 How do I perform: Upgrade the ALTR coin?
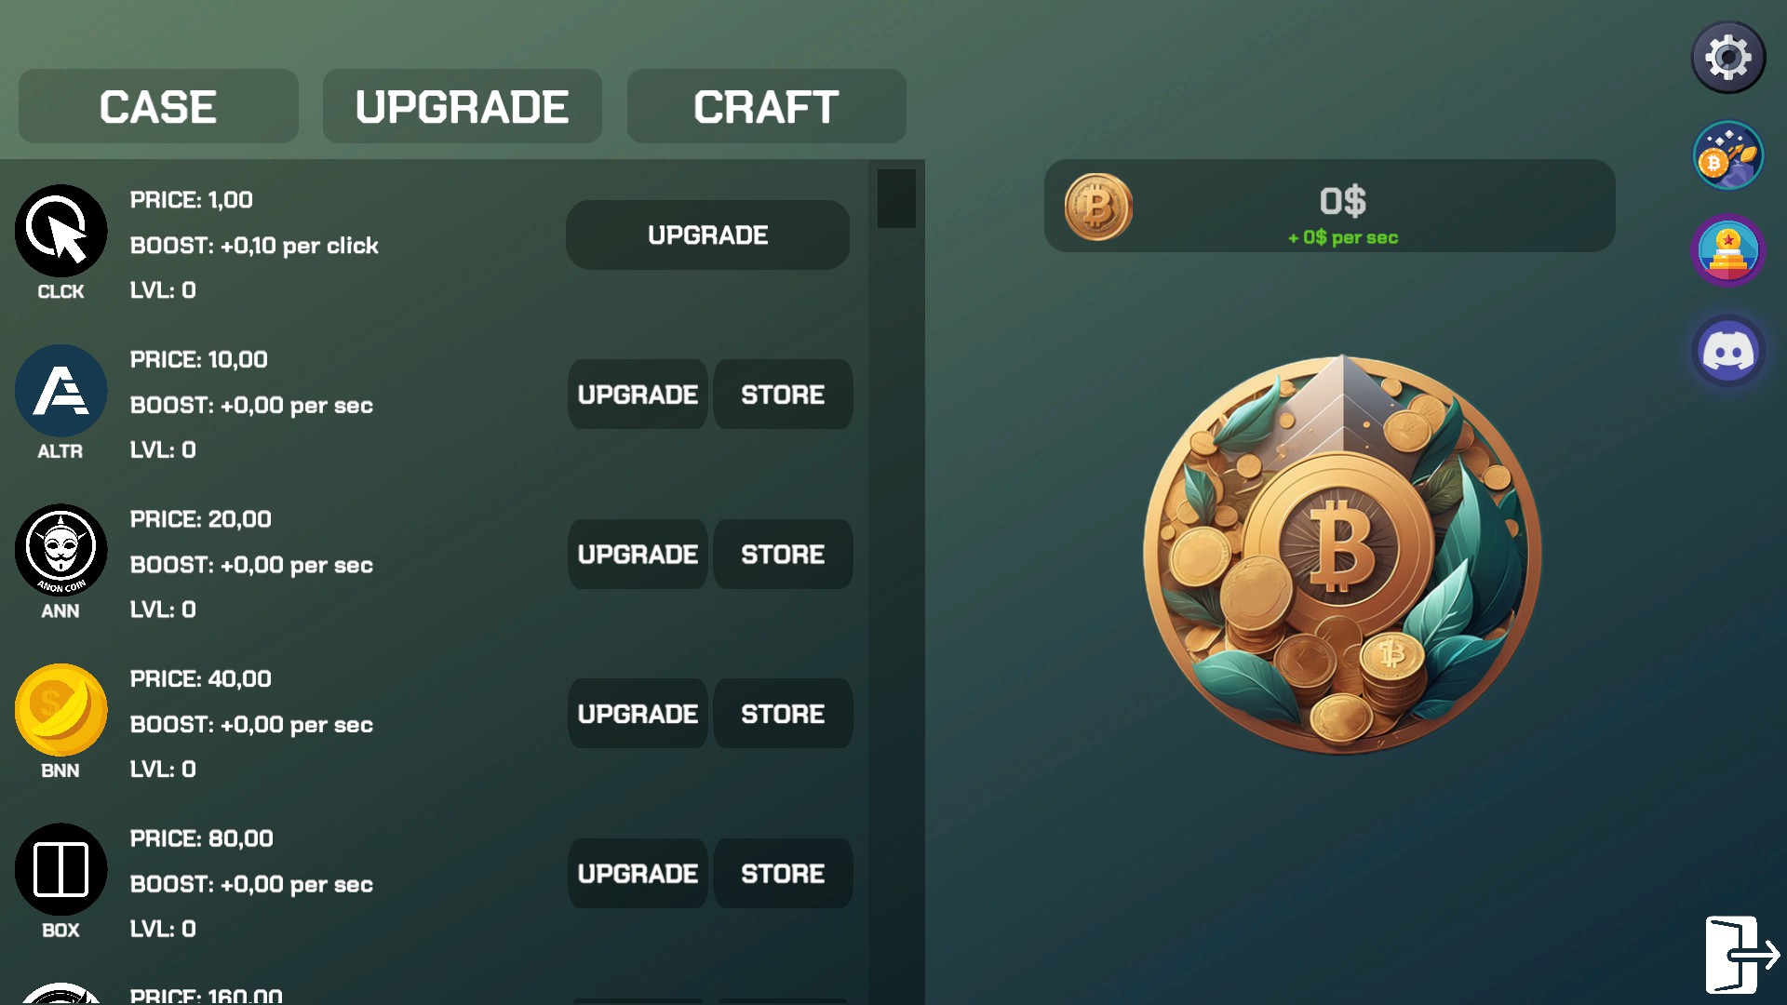tap(638, 395)
